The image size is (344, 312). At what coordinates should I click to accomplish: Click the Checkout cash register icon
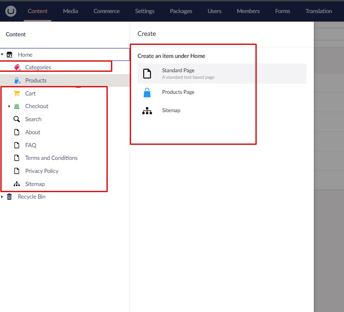17,106
